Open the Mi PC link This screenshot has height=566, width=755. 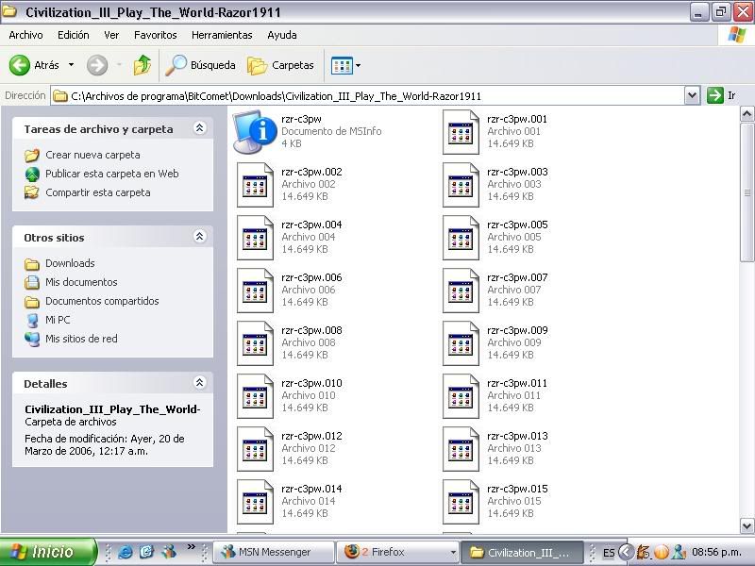(58, 320)
